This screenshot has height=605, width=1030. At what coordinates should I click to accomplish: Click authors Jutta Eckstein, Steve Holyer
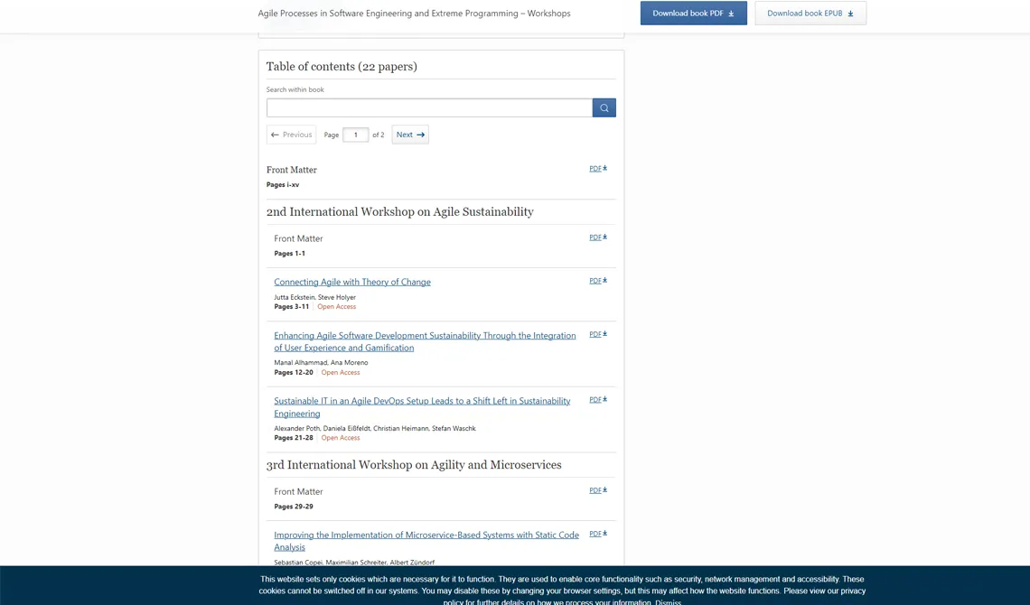[314, 297]
